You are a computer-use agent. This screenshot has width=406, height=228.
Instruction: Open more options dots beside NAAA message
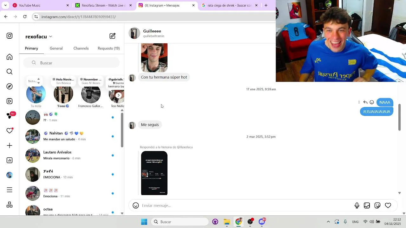[359, 102]
